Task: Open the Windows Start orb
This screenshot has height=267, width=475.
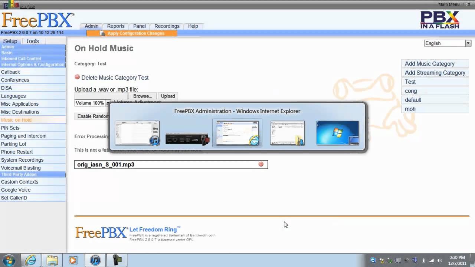Action: click(x=9, y=260)
